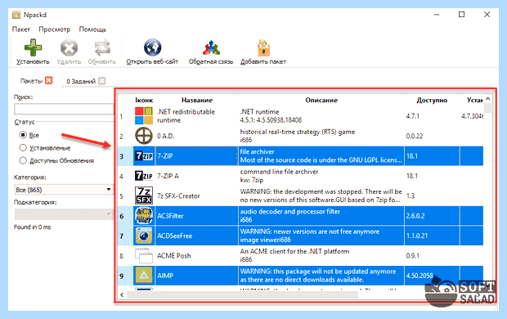Click the 7z SFX-Creator icon

(x=144, y=195)
